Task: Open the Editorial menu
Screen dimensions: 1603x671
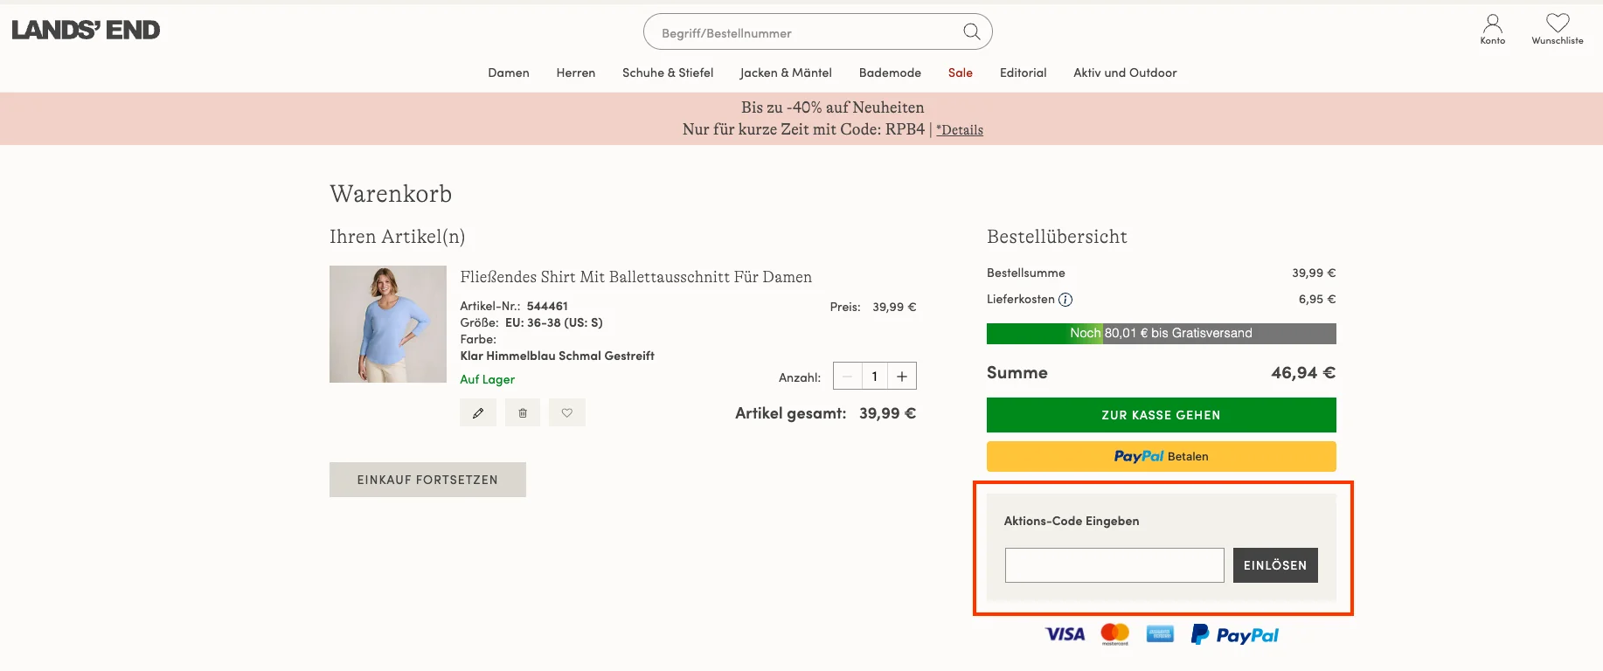Action: point(1024,73)
